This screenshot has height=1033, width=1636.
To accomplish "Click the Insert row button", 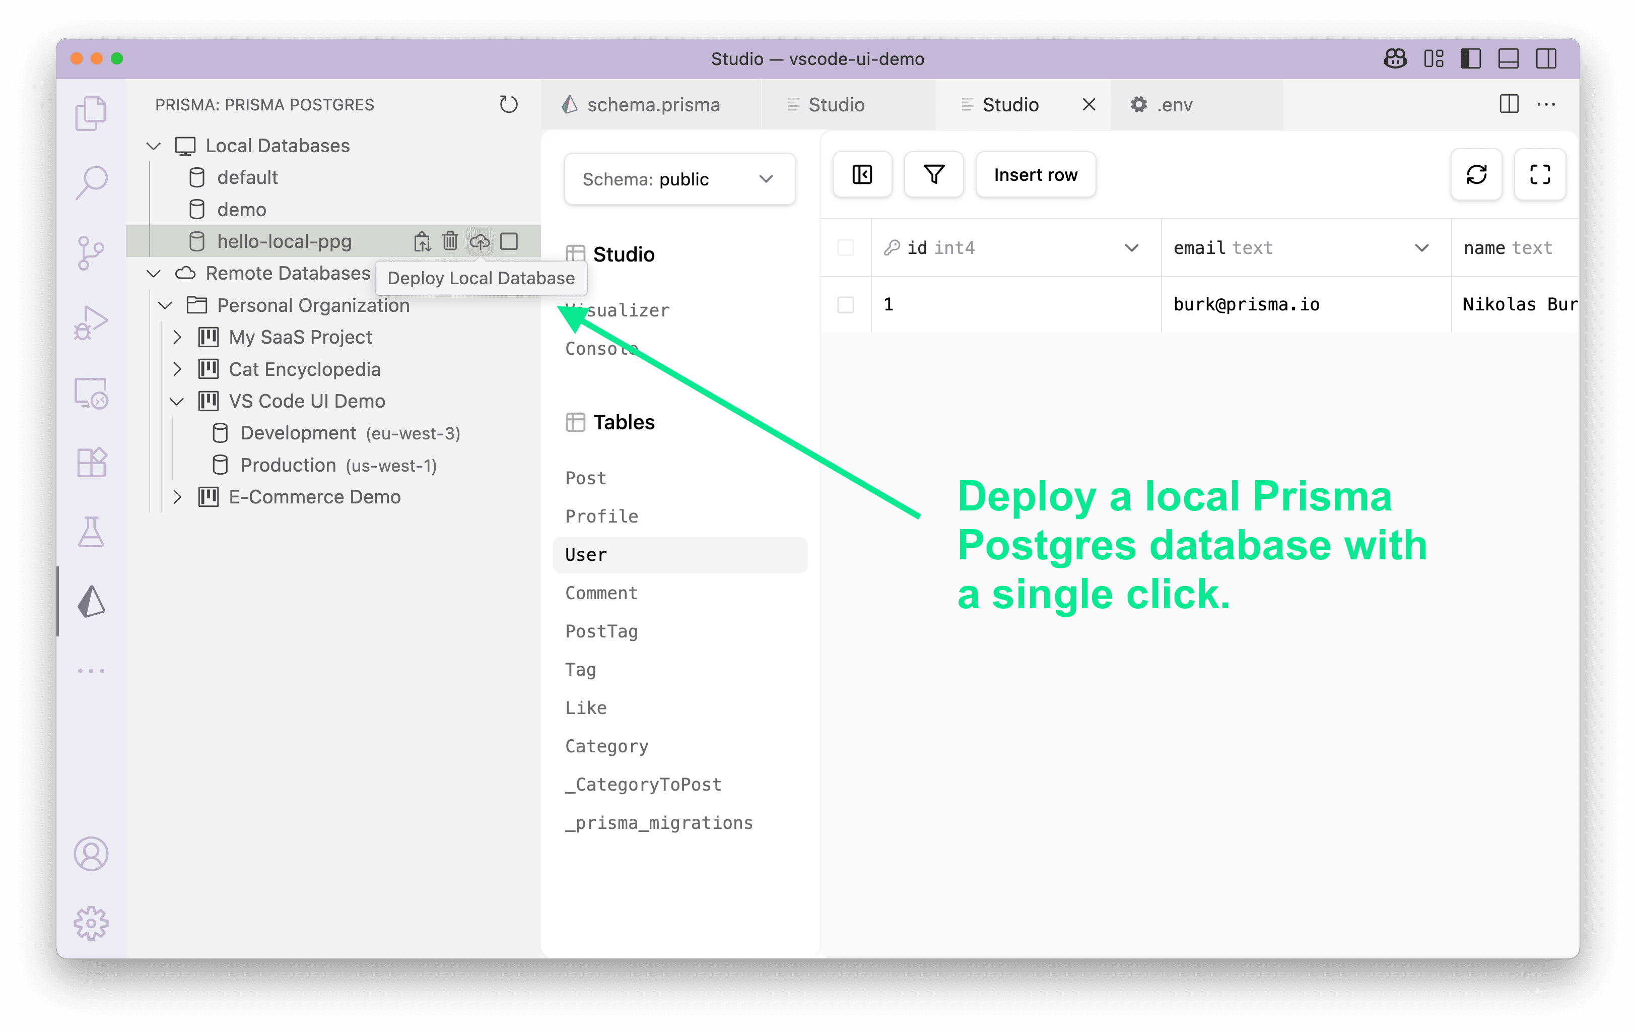I will pyautogui.click(x=1035, y=175).
